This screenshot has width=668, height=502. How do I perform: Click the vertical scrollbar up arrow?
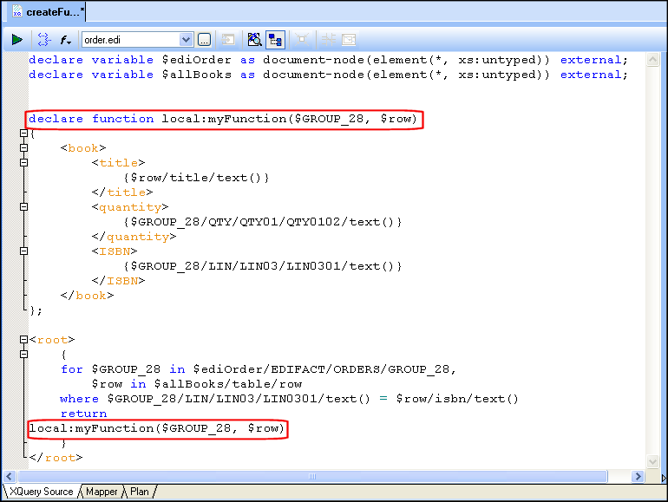tap(652, 59)
